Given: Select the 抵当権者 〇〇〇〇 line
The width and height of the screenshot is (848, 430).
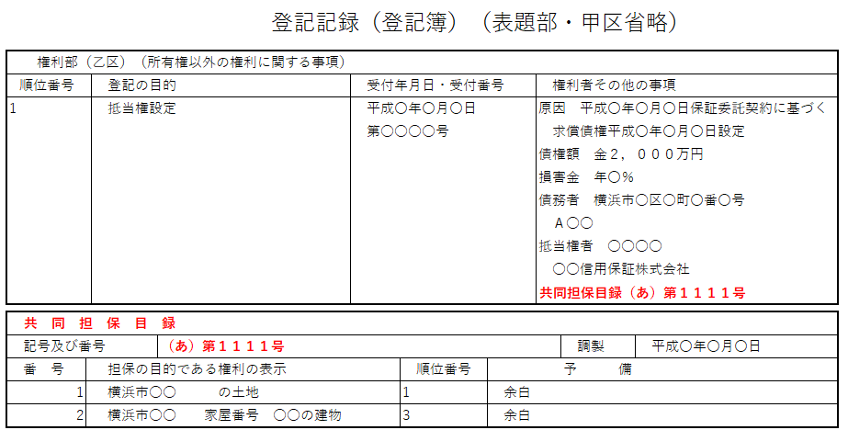Looking at the screenshot, I should tap(600, 246).
